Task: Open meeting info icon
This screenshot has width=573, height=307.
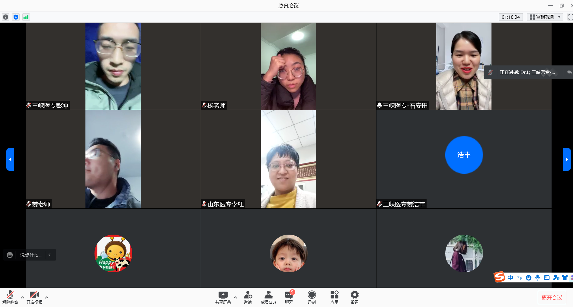Action: pyautogui.click(x=5, y=17)
